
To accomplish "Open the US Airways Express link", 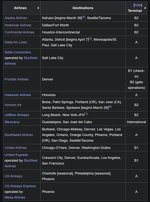I will tap(20, 186).
